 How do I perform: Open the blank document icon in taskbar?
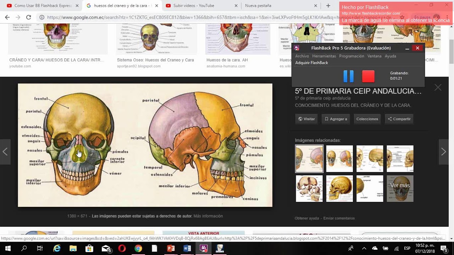pos(154,248)
